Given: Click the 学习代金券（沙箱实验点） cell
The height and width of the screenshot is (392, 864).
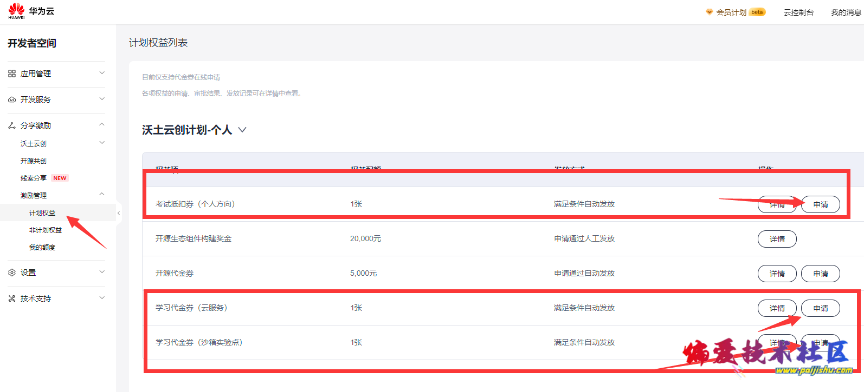Looking at the screenshot, I should [199, 342].
